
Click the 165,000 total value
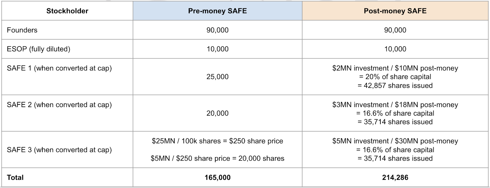(x=217, y=177)
